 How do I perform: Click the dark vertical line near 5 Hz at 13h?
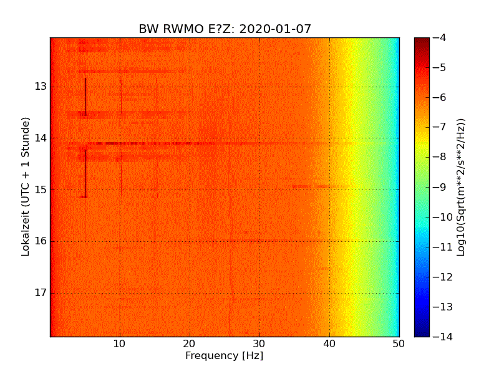click(85, 97)
